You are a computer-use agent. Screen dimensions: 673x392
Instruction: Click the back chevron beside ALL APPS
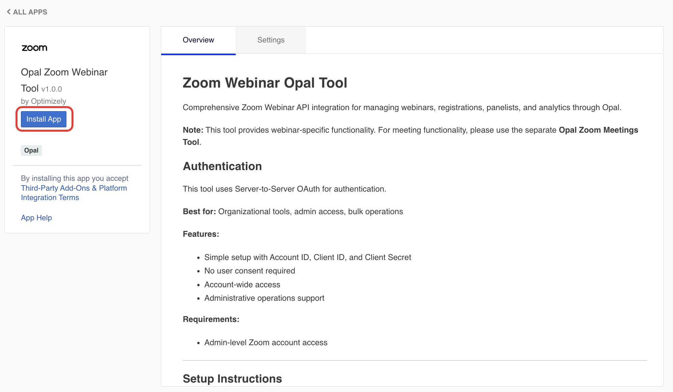(8, 11)
